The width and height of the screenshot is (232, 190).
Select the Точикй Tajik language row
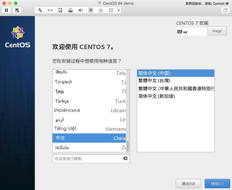(89, 82)
